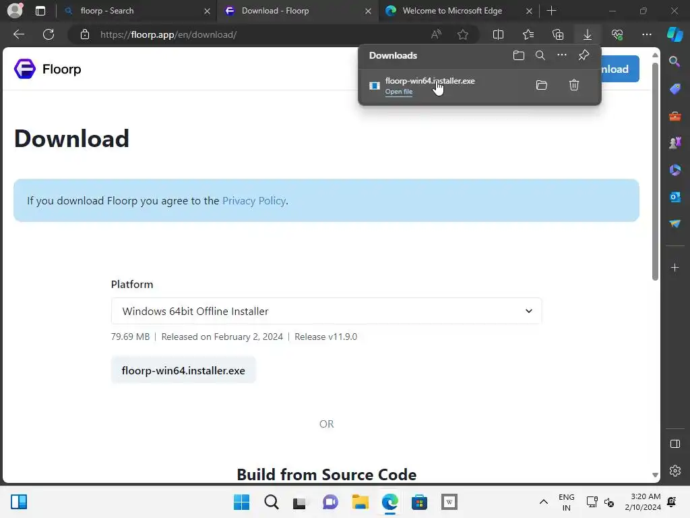Viewport: 690px width, 518px height.
Task: Click the scroll down arrow
Action: (x=655, y=475)
